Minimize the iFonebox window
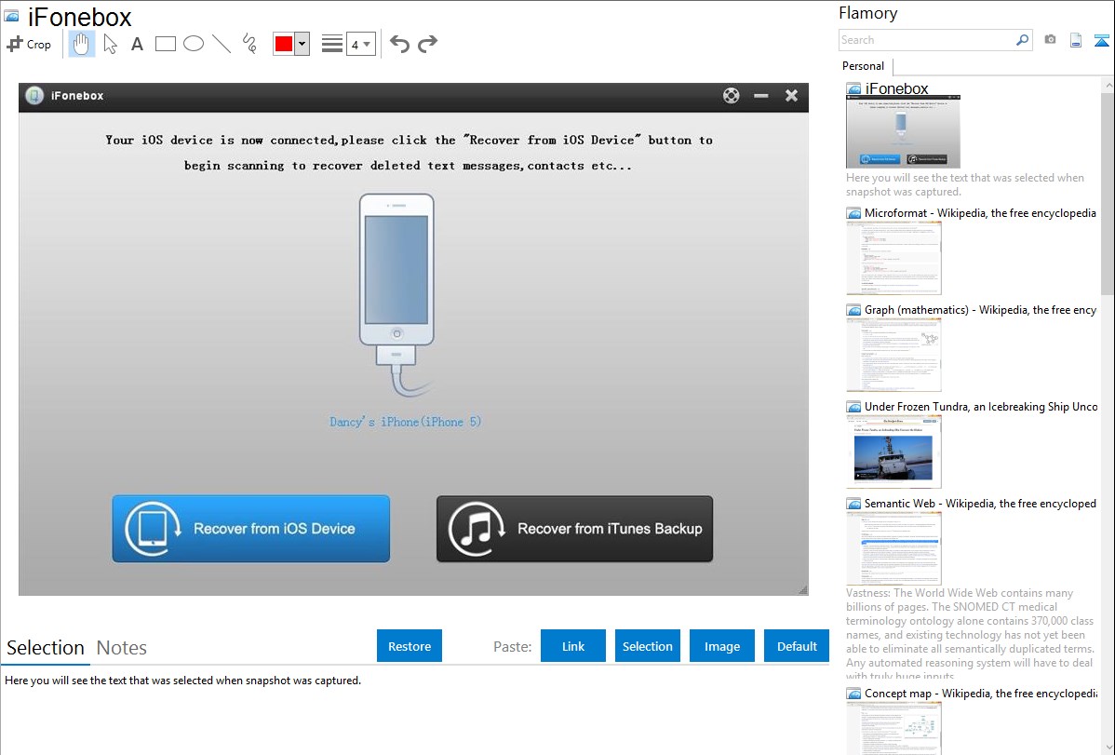This screenshot has width=1115, height=755. coord(761,95)
